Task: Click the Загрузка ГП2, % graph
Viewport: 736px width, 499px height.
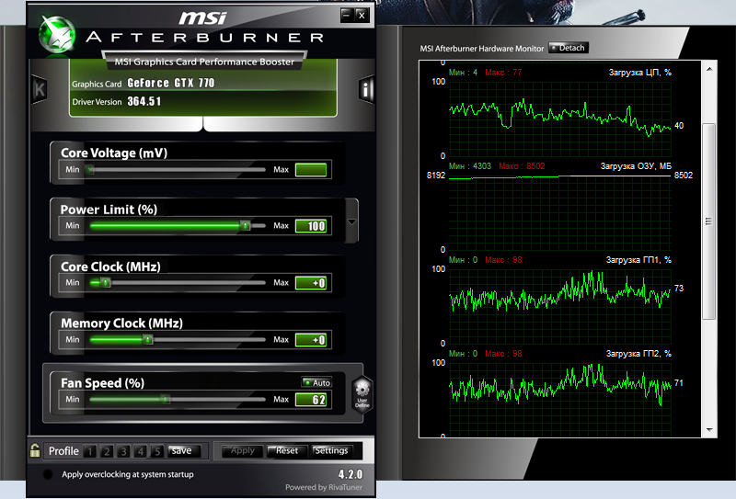Action: (x=560, y=400)
